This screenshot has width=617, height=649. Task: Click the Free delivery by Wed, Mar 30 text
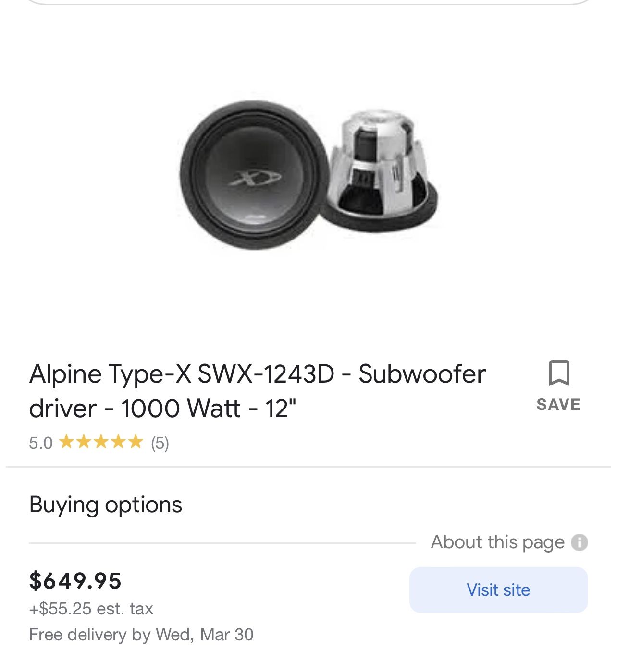[141, 635]
